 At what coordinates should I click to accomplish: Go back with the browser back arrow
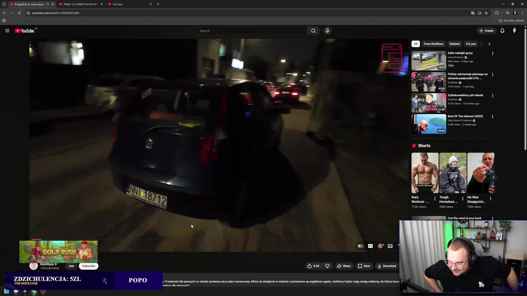[5, 13]
